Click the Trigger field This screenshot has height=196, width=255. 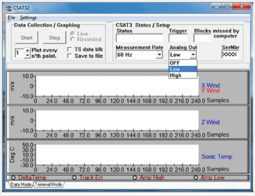pyautogui.click(x=178, y=38)
